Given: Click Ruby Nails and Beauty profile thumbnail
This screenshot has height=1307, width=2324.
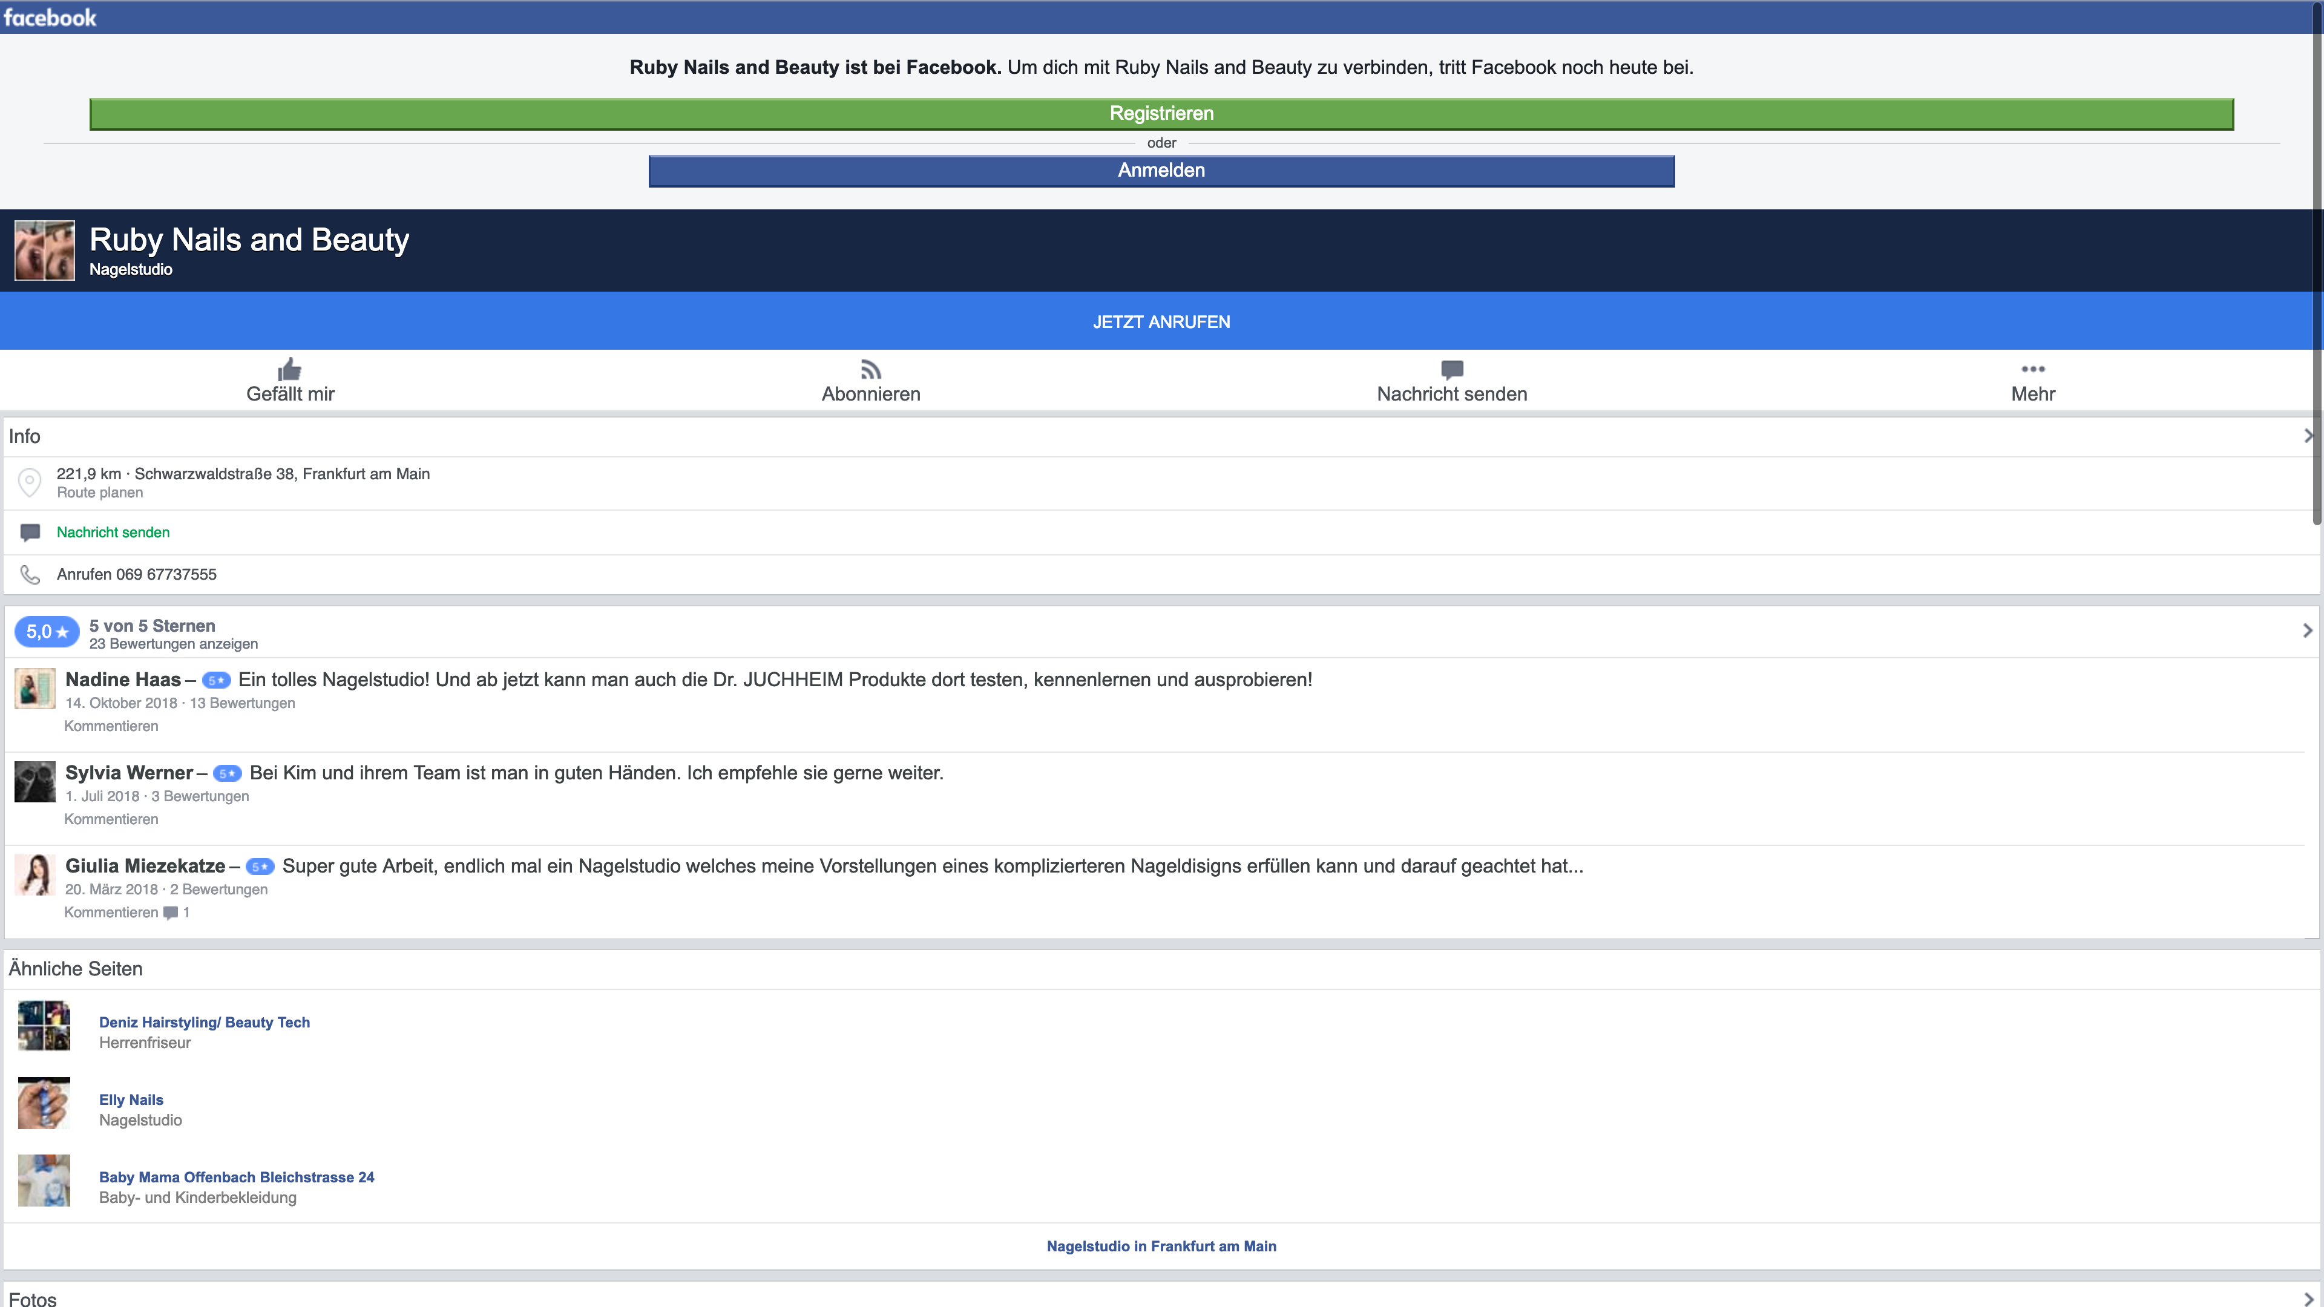Looking at the screenshot, I should (44, 250).
